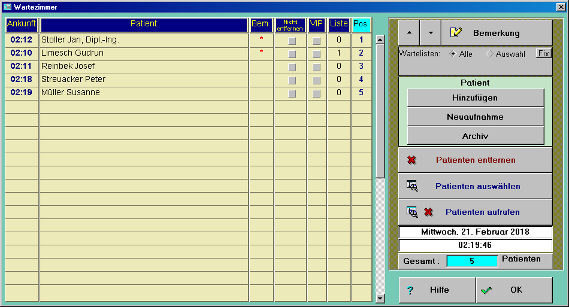Click the Hinzufügen patient button
Viewport: 569px width, 307px height.
click(476, 98)
